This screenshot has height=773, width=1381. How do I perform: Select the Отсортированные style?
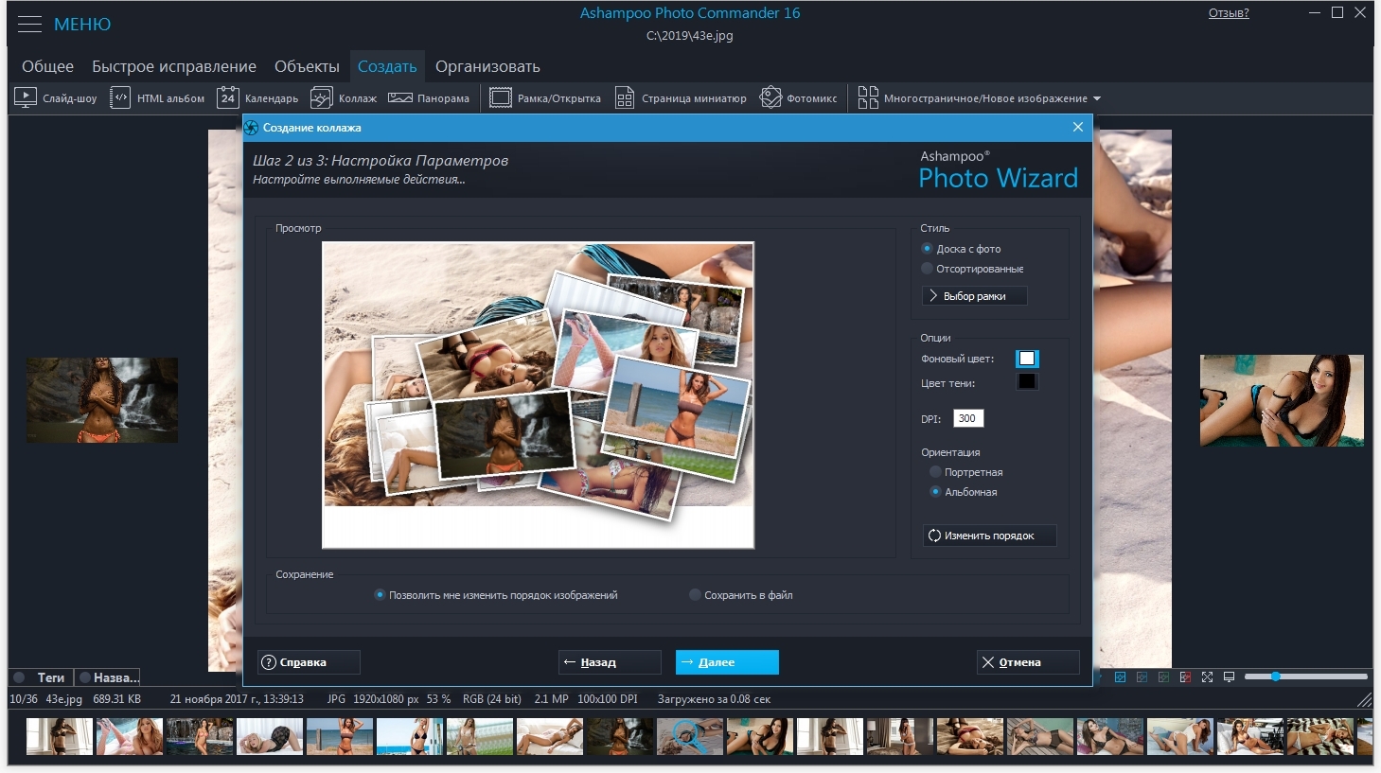972,269
